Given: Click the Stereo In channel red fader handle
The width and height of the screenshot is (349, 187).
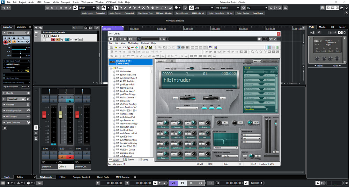Looking at the screenshot, I should pos(44,115).
